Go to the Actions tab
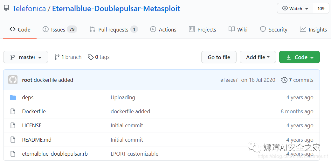The image size is (331, 162). (x=163, y=30)
